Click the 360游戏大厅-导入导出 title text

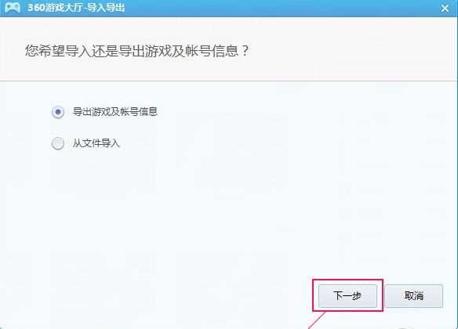coord(76,7)
